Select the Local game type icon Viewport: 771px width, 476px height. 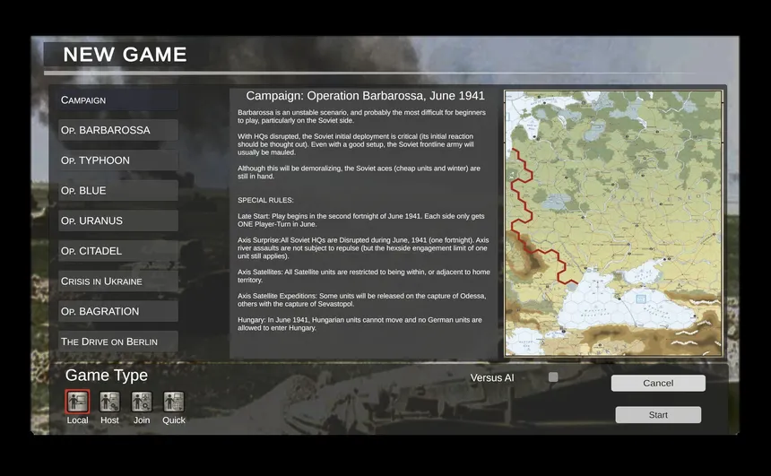coord(78,402)
